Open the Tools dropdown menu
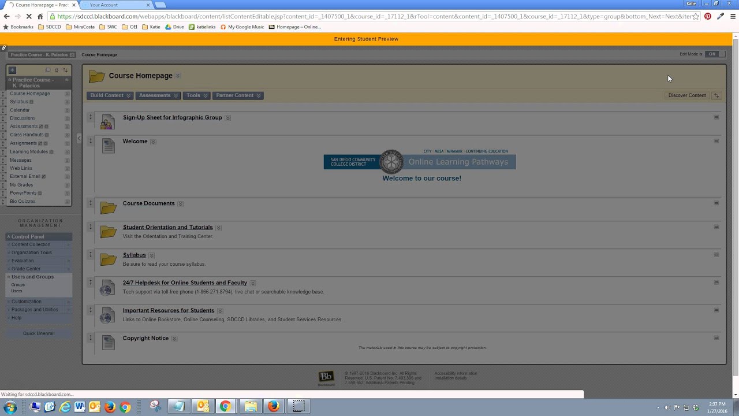The image size is (739, 416). tap(196, 95)
